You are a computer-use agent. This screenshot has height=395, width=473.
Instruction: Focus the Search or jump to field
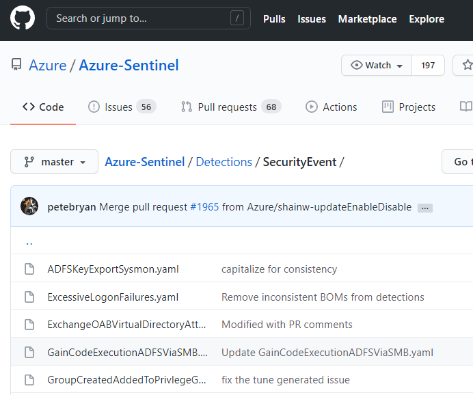click(x=148, y=18)
